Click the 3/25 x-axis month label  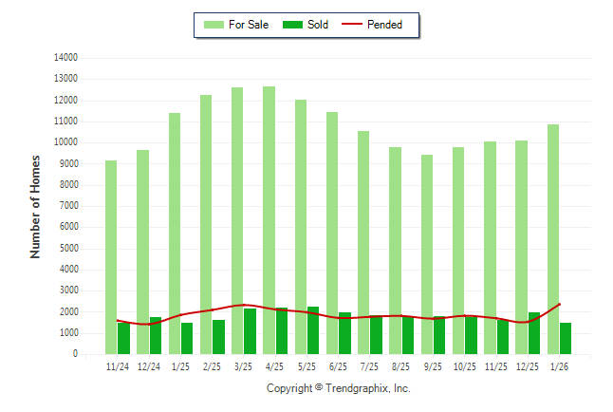click(x=244, y=366)
